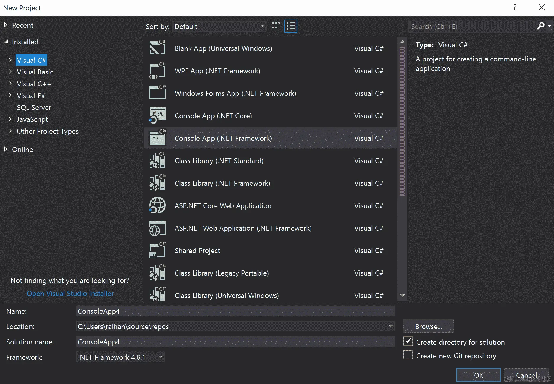
Task: Select ASP.NET Web Application (.NET Framework) name
Action: point(243,228)
